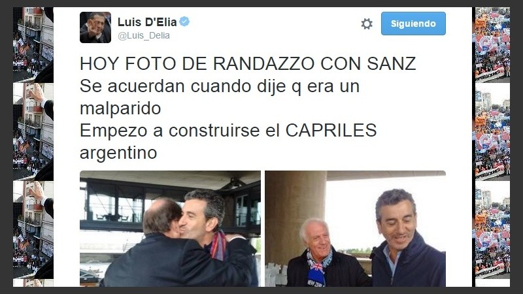Click the word 'argentino' ending the tweet
523x294 pixels.
click(118, 153)
